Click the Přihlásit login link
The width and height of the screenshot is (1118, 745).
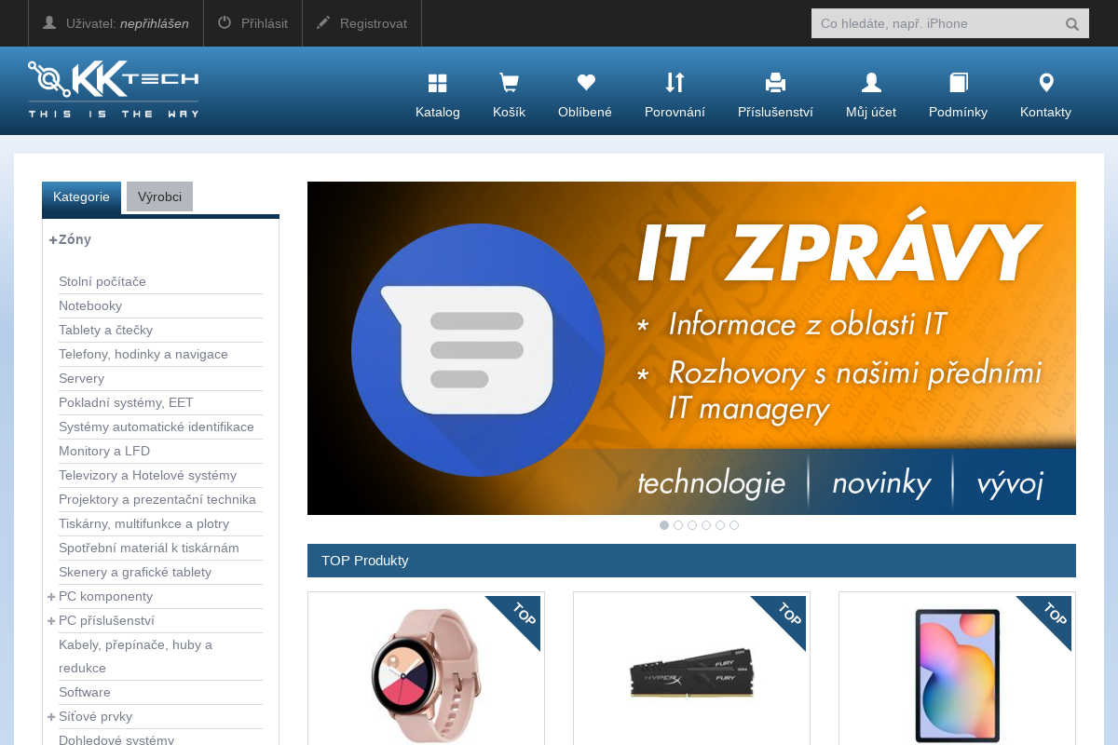pyautogui.click(x=252, y=23)
